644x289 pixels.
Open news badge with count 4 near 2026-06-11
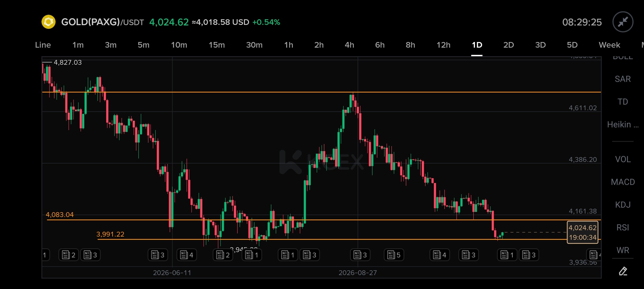click(187, 255)
